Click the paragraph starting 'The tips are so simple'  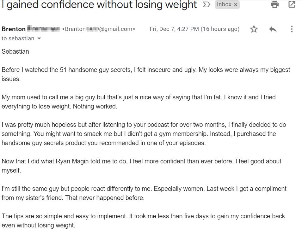tap(143, 220)
